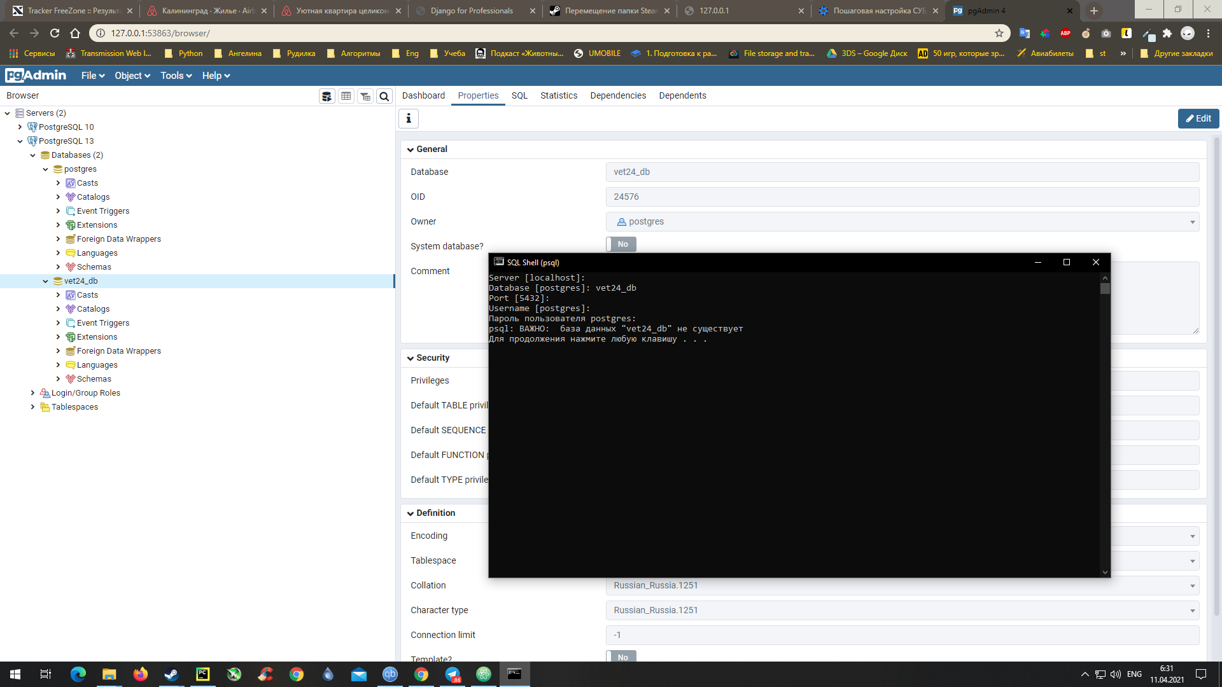This screenshot has height=687, width=1222.
Task: Open the UMOBILE bookmark
Action: [597, 53]
